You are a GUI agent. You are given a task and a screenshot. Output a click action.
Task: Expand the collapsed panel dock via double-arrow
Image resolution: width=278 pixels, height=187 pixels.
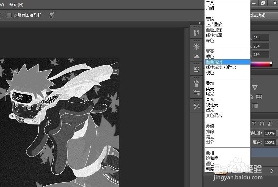pos(200,23)
